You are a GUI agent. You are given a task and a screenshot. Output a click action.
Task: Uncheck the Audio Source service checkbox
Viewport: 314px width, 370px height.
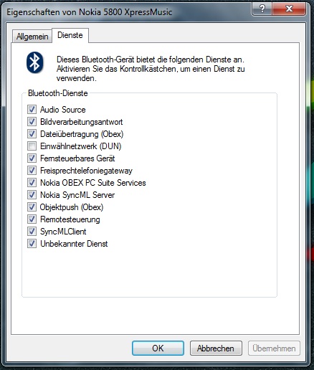32,110
